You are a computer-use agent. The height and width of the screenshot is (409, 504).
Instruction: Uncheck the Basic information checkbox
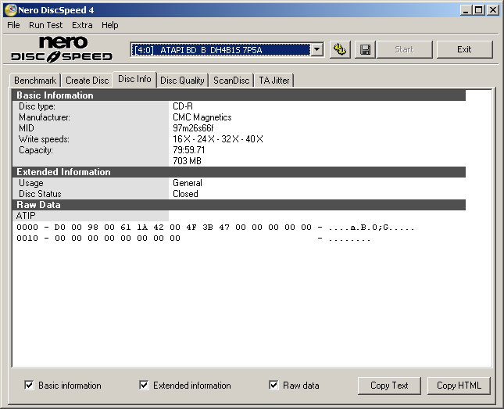tap(29, 386)
